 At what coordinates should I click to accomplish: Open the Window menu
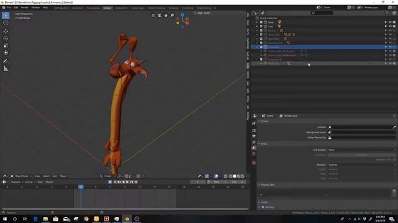(x=35, y=7)
